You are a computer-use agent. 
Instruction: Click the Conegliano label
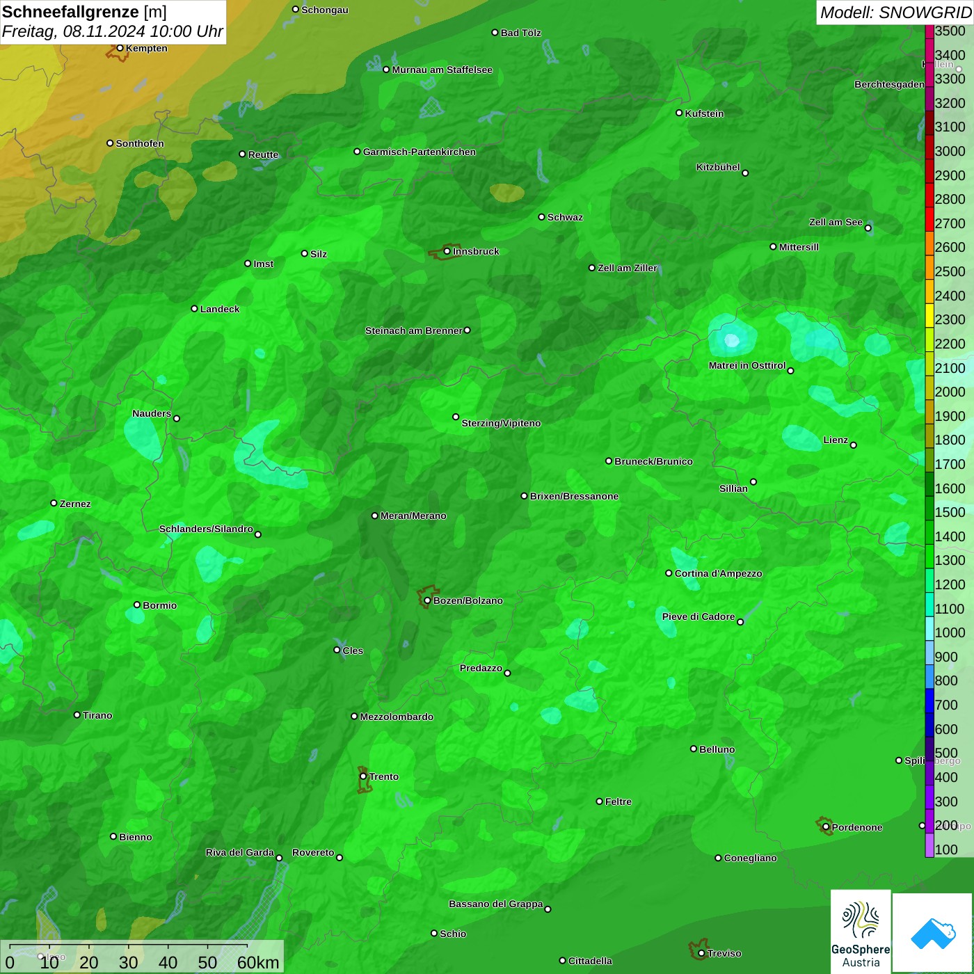[750, 858]
